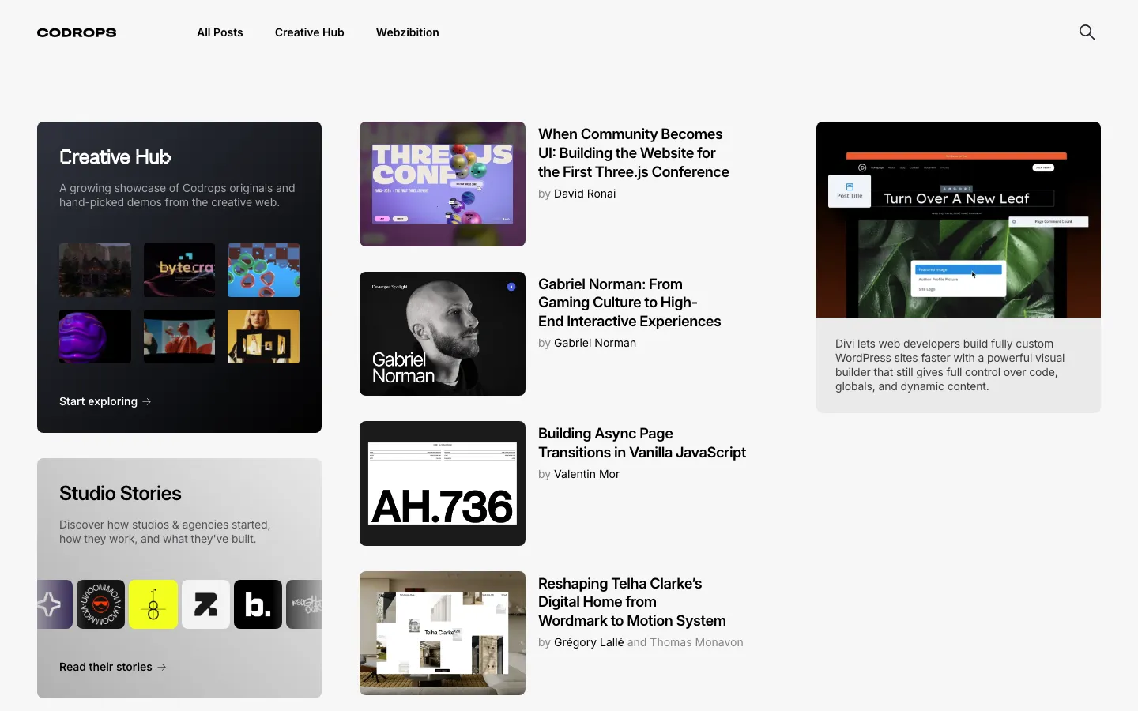This screenshot has height=711, width=1138.
Task: Click the arrow beside Start exploring
Action: [x=147, y=401]
